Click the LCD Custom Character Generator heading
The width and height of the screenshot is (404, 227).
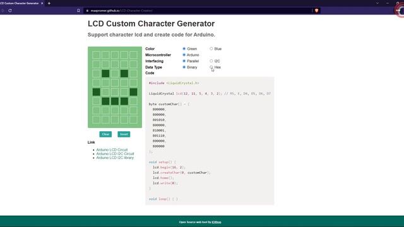(x=151, y=24)
